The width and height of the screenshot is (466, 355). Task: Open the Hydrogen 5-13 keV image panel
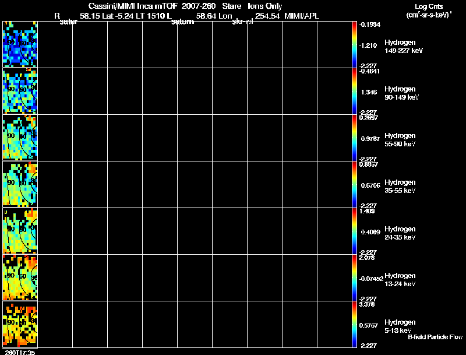[20, 324]
